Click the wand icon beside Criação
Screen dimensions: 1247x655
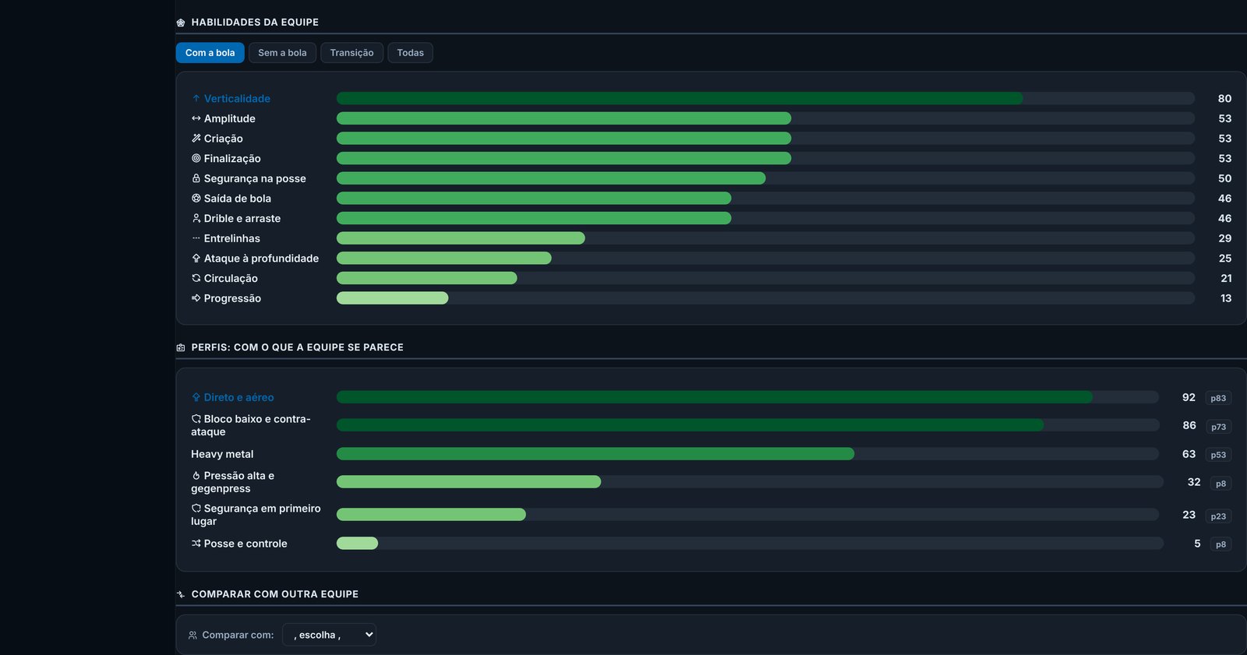tap(196, 139)
